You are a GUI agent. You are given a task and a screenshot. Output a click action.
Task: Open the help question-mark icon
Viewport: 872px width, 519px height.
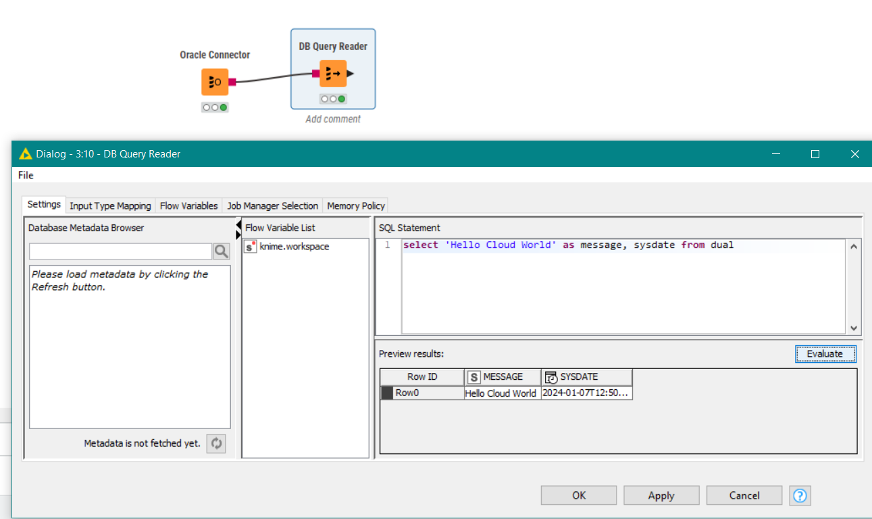point(800,495)
